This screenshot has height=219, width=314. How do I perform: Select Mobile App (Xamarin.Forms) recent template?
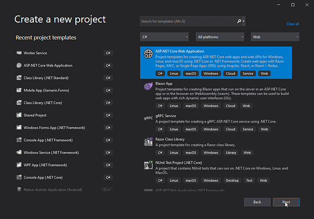[64, 90]
